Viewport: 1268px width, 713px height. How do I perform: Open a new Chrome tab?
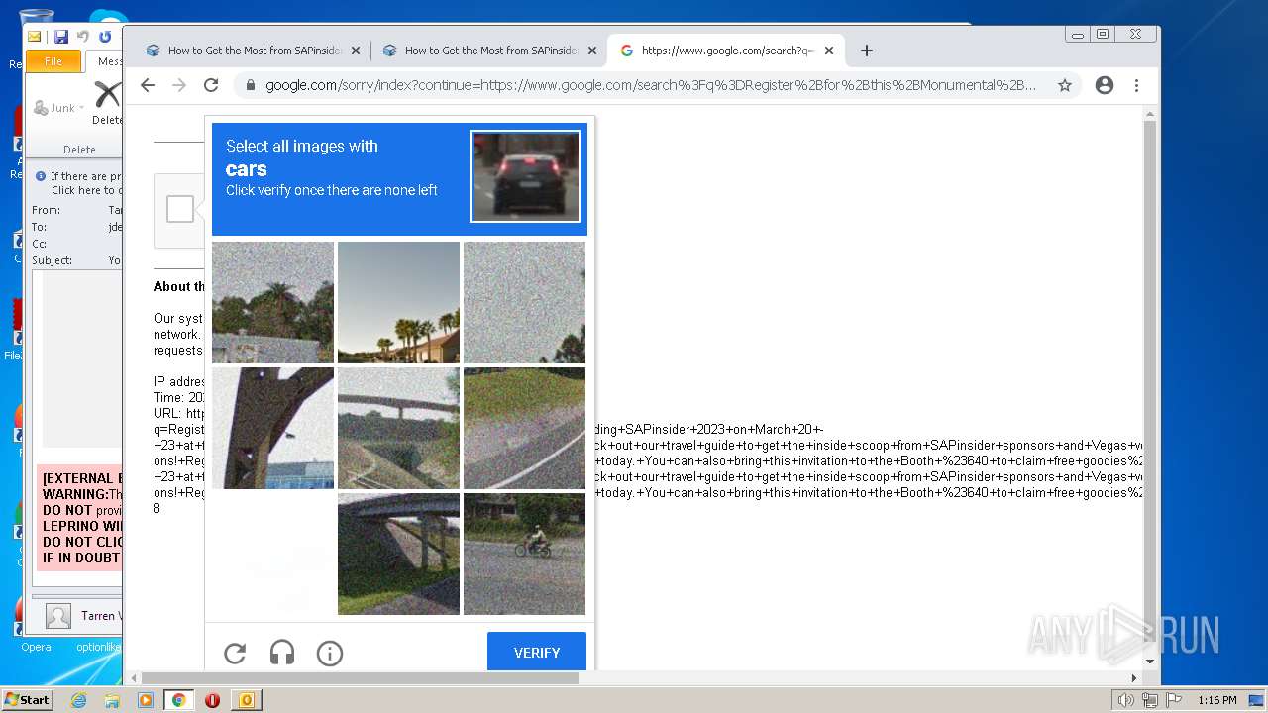(x=867, y=51)
